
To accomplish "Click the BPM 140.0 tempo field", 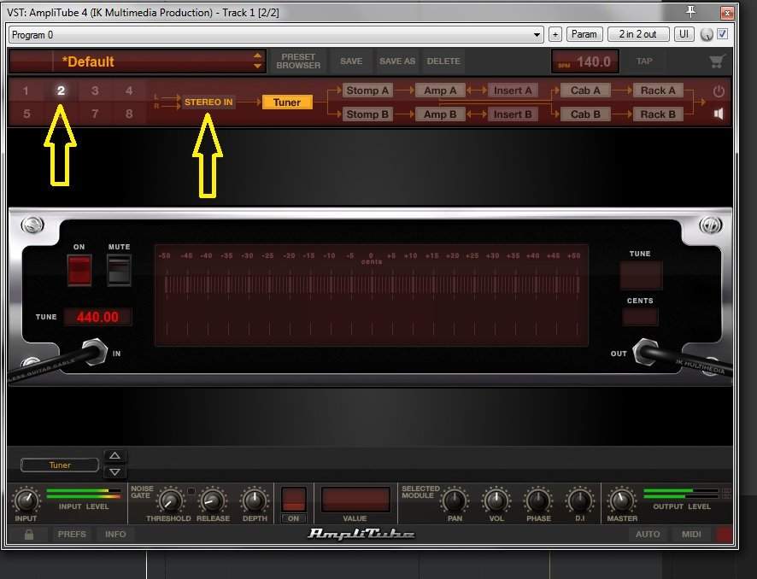I will 585,61.
